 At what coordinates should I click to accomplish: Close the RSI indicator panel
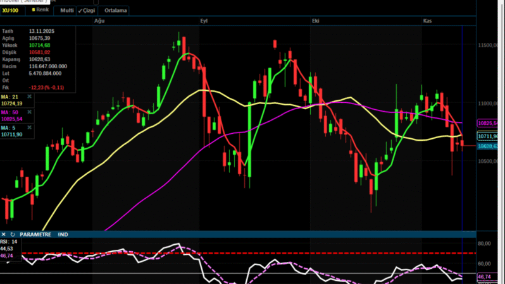coord(4,234)
